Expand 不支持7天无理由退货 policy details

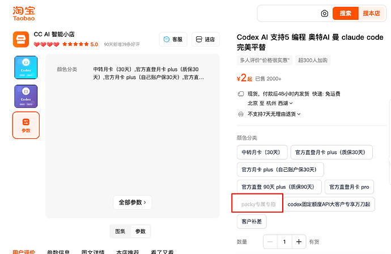[274, 114]
